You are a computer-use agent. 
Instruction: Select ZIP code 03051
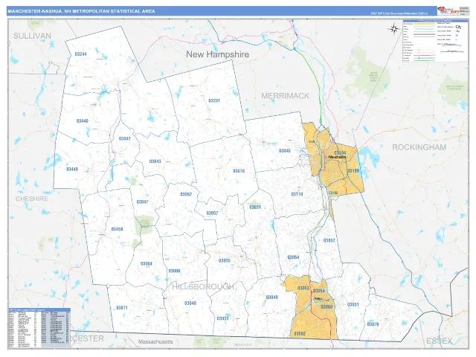(x=353, y=304)
